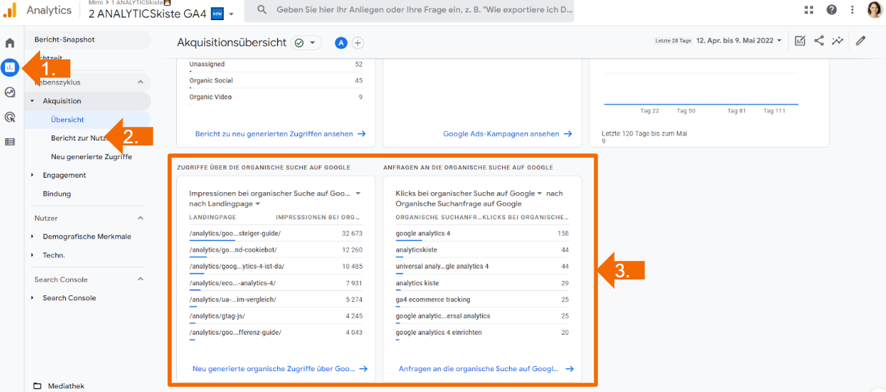Click the 'google analytics 4' query row
Image resolution: width=886 pixels, height=392 pixels.
point(482,234)
